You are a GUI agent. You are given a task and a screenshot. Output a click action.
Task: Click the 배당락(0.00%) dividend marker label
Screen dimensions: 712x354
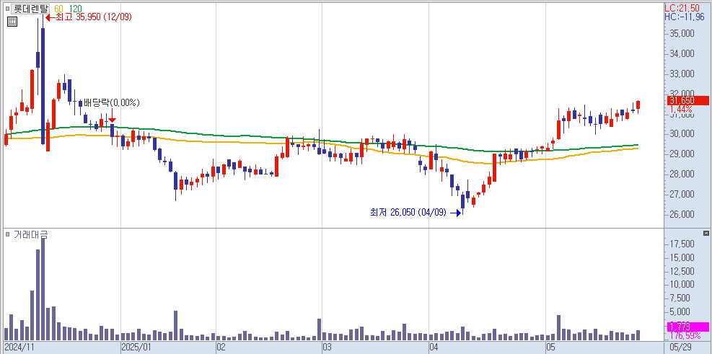(x=111, y=103)
